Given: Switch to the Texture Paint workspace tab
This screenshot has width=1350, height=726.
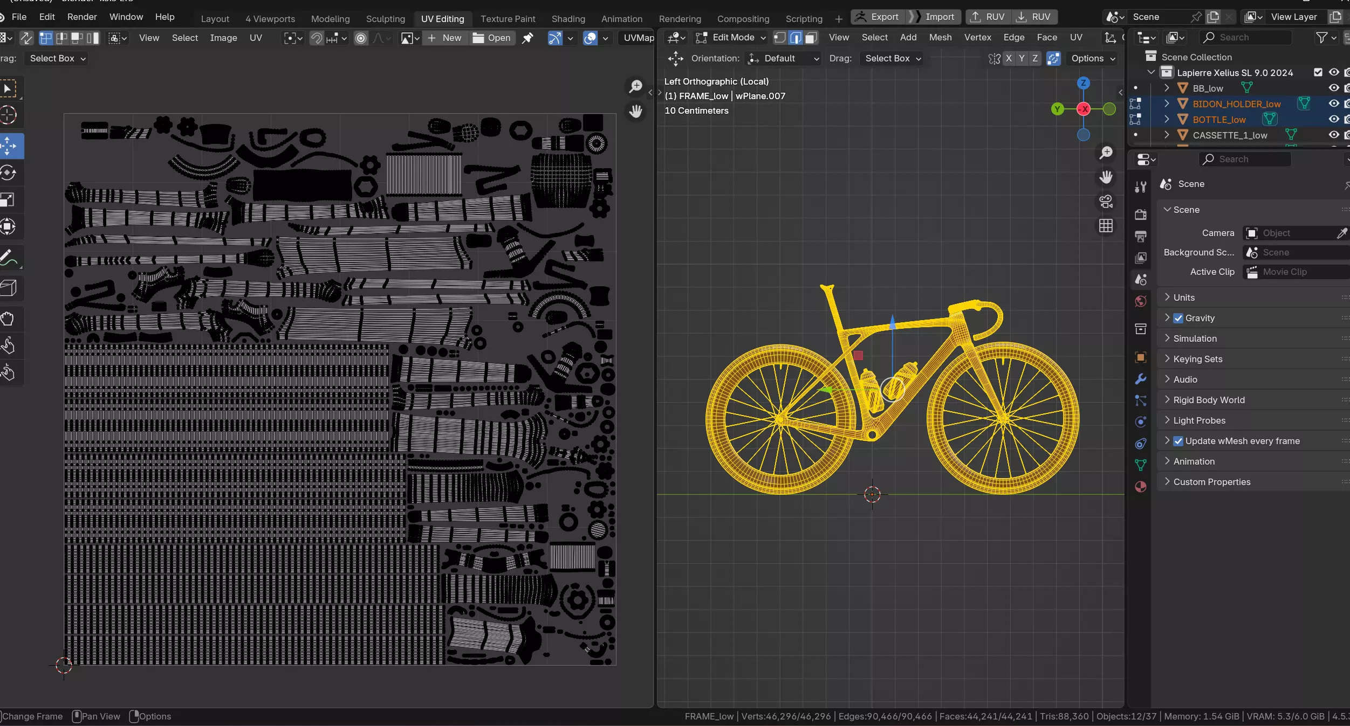Looking at the screenshot, I should (508, 19).
